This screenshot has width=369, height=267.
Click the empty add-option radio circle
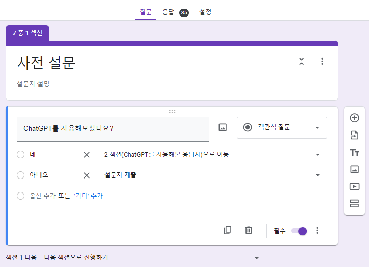point(20,196)
